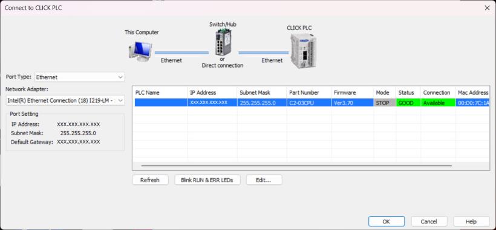This screenshot has width=496, height=230.
Task: Open the Network Adapter dropdown
Action: (65, 101)
